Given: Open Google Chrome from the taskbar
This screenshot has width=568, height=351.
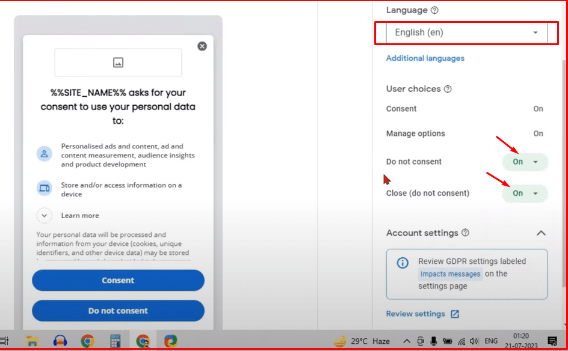Looking at the screenshot, I should tap(88, 341).
